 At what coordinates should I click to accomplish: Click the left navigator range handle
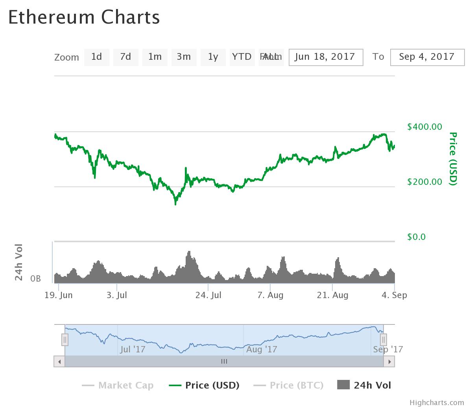click(x=65, y=339)
